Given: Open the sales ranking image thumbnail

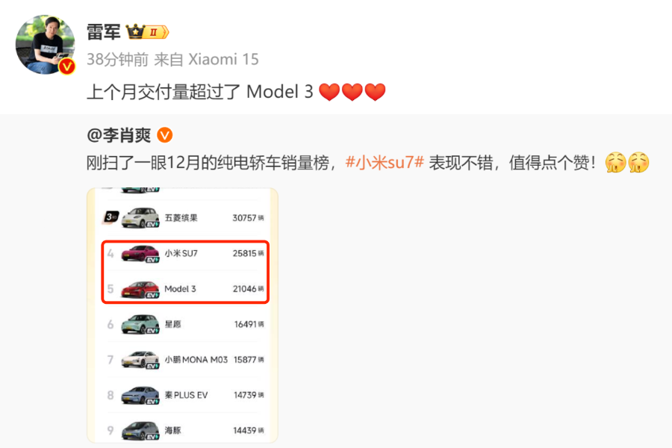Looking at the screenshot, I should (x=183, y=315).
